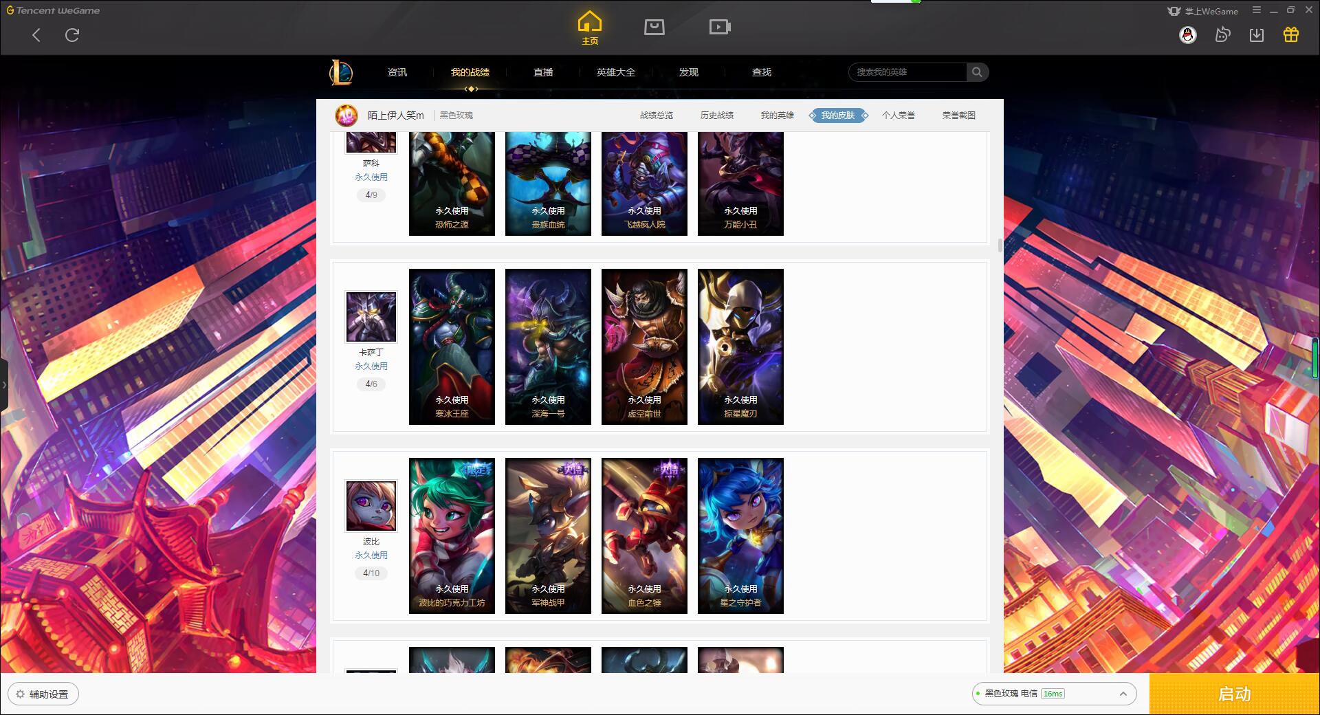Click the 卡萨丁 champion name
The height and width of the screenshot is (715, 1320).
371,353
